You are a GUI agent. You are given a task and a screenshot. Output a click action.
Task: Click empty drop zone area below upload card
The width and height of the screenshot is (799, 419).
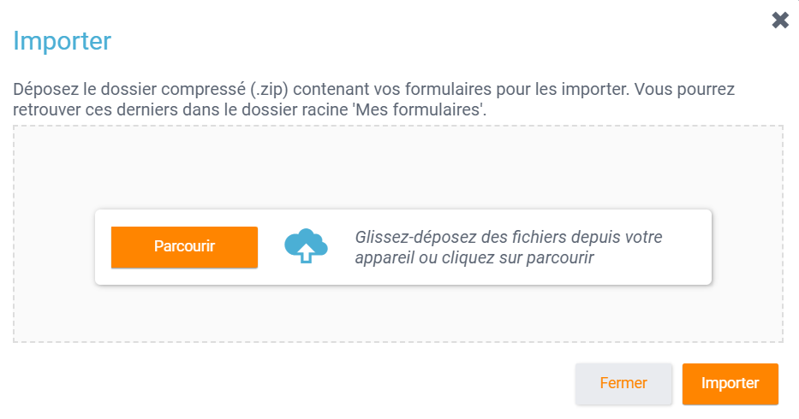tap(398, 315)
